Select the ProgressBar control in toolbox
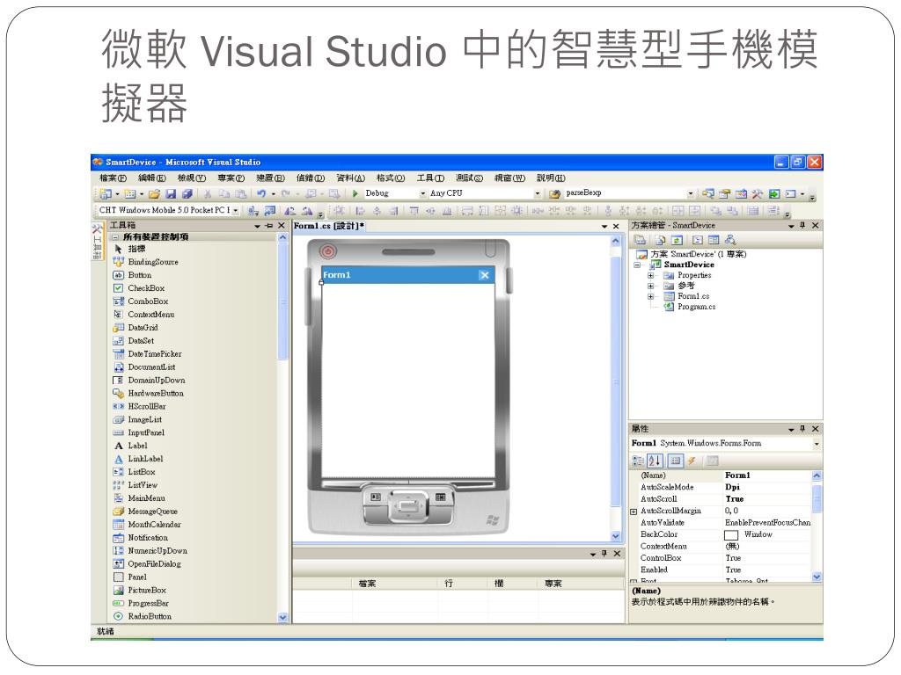901x675 pixels. [x=142, y=603]
